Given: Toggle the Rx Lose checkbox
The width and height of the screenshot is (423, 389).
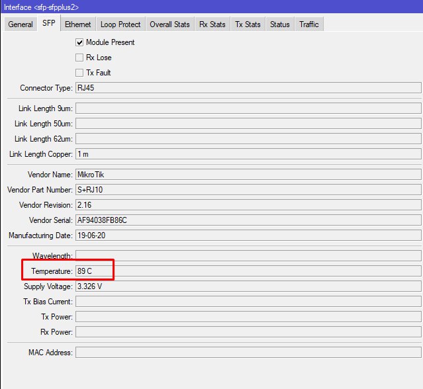Looking at the screenshot, I should tap(79, 58).
